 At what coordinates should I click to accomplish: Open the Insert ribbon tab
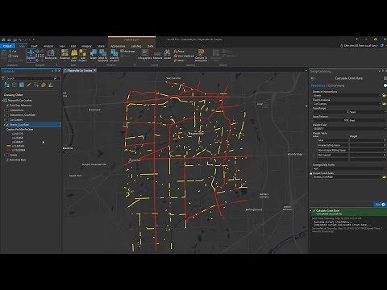coord(34,46)
